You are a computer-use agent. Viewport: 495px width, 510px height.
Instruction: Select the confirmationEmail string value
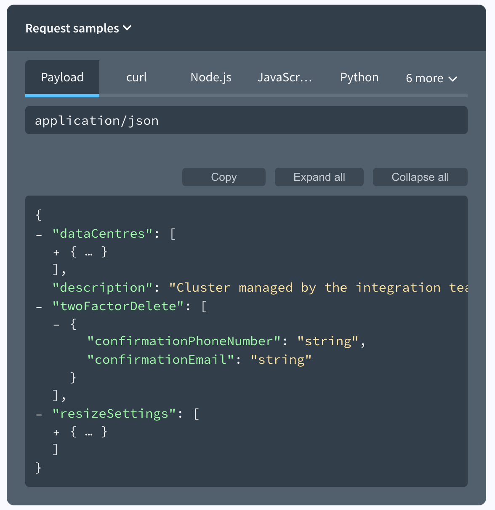(x=281, y=360)
